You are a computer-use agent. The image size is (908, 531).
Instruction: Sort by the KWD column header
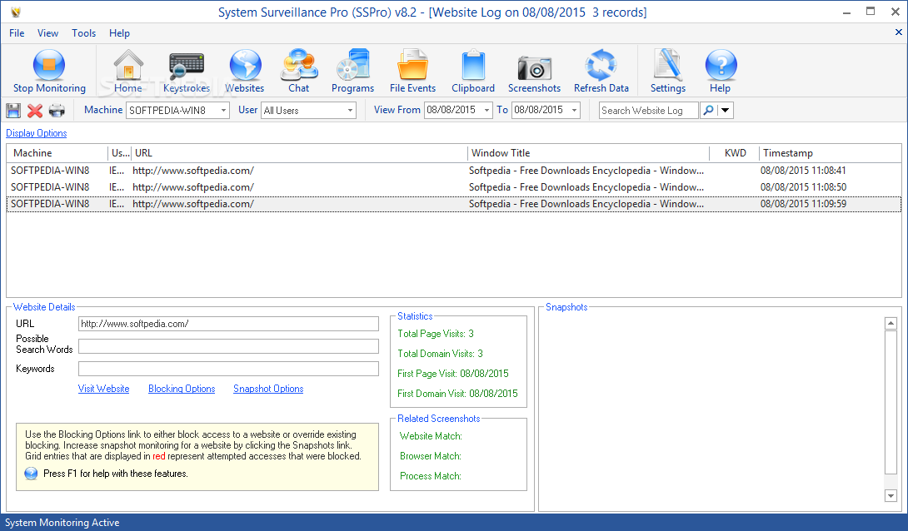[x=734, y=153]
